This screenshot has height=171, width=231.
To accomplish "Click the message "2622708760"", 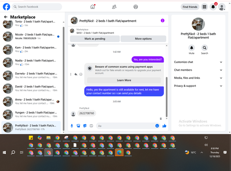I will point(87,113).
